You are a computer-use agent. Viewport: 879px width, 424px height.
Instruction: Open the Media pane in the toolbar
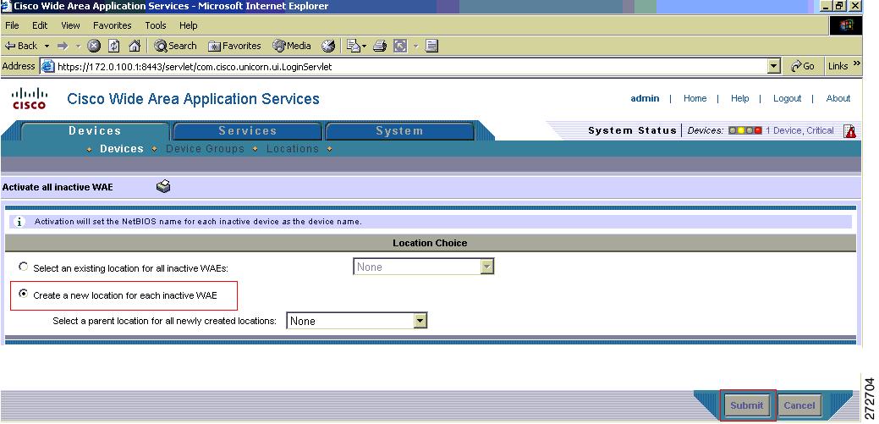tap(292, 46)
